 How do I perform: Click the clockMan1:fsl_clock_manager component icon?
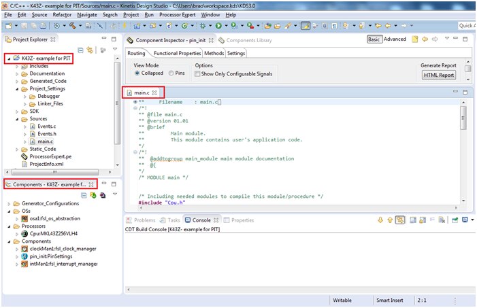pos(25,249)
